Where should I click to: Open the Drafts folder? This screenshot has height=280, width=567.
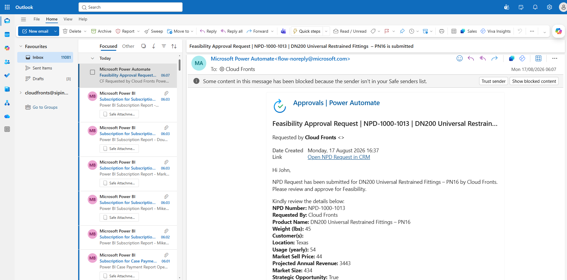pos(45,79)
